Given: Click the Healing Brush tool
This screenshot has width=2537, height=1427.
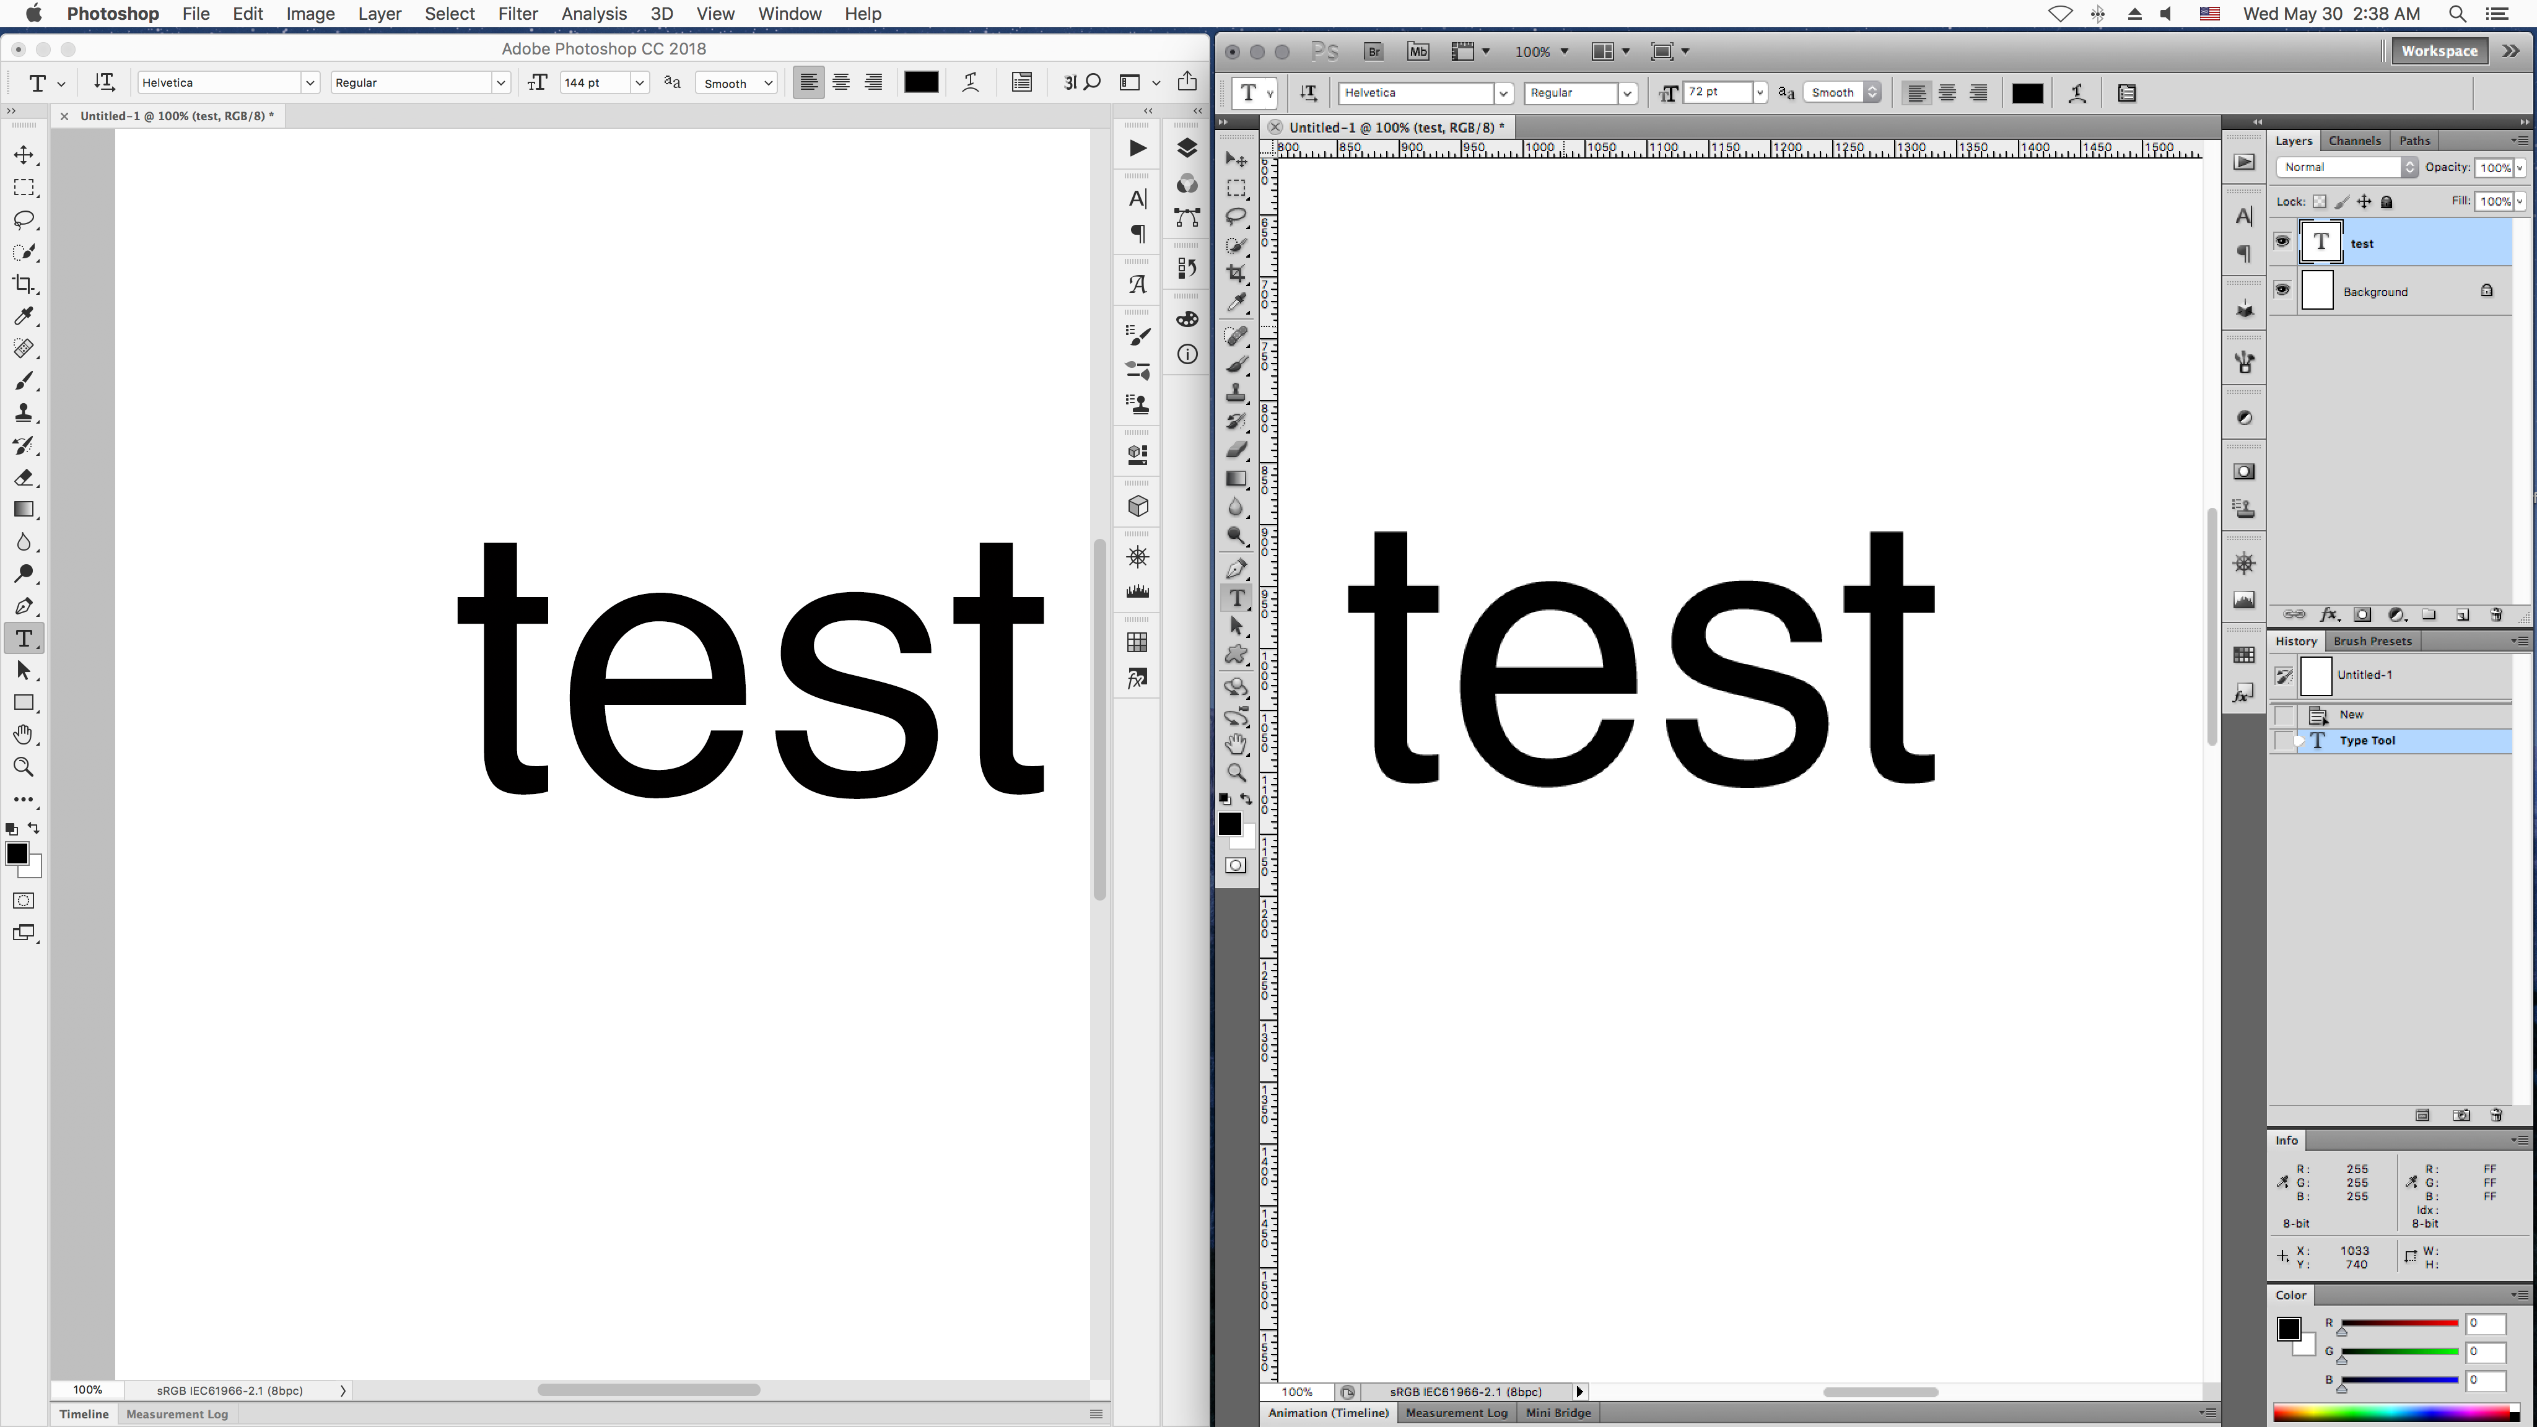Looking at the screenshot, I should 24,349.
